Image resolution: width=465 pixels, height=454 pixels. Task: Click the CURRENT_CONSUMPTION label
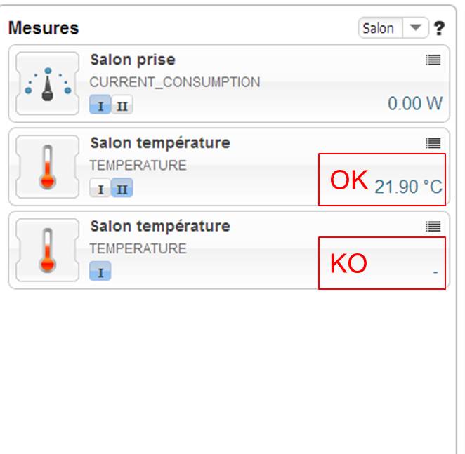[x=175, y=82]
